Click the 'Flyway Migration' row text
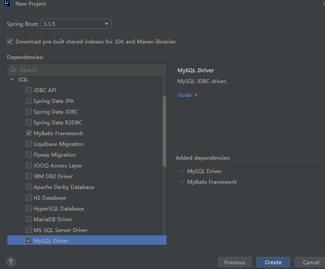Screen dimensions: 325x269 click(x=55, y=155)
